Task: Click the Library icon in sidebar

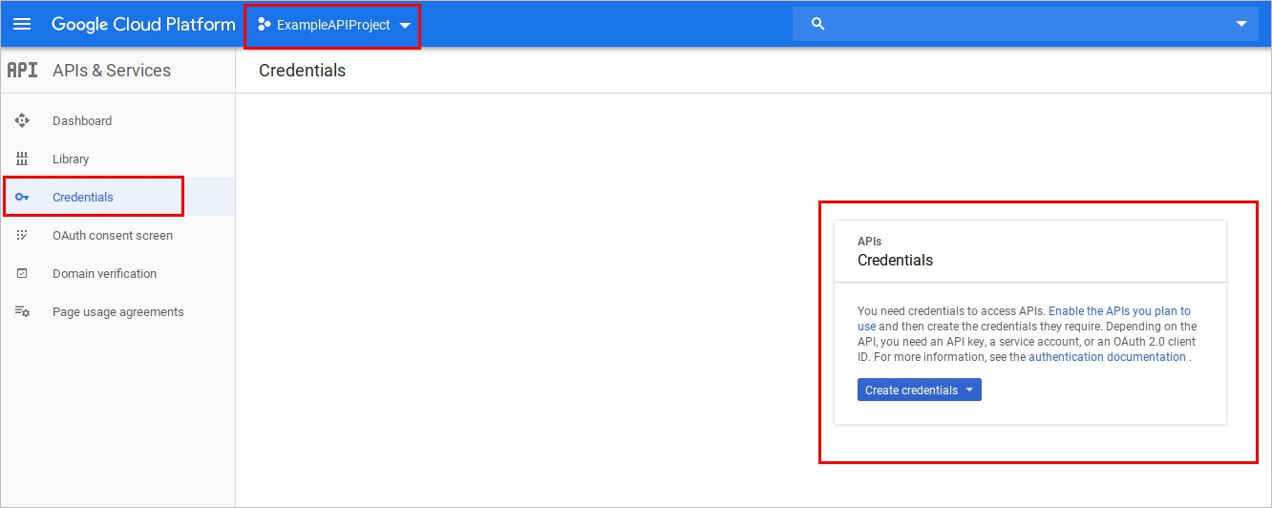Action: point(22,159)
